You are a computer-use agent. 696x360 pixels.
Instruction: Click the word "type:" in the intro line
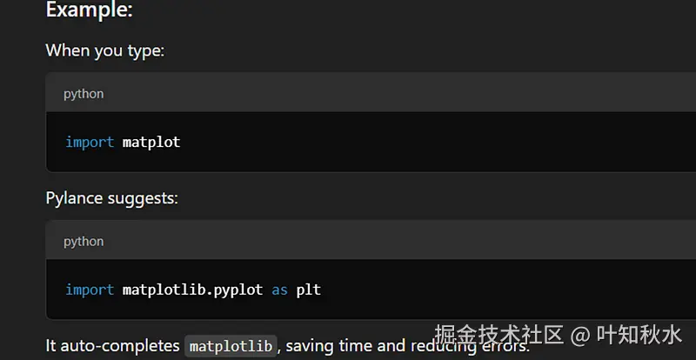point(145,50)
